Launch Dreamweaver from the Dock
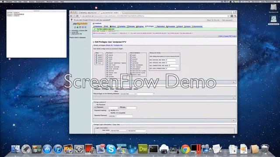The height and width of the screenshot is (157, 280). pyautogui.click(x=143, y=149)
